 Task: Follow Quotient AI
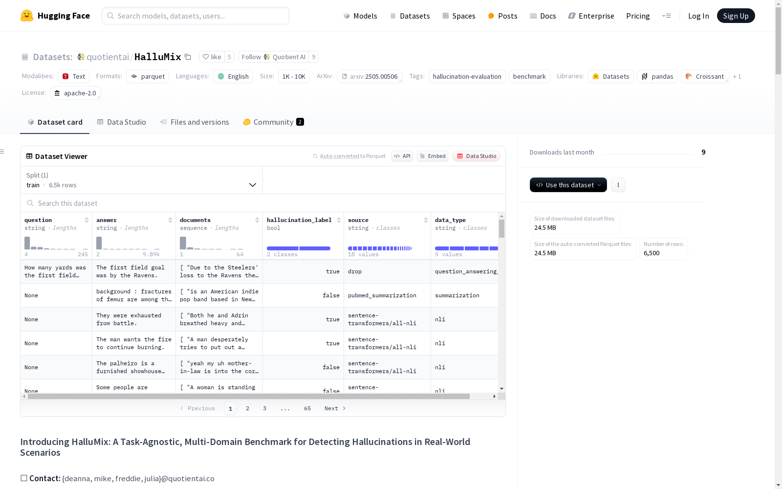274,57
